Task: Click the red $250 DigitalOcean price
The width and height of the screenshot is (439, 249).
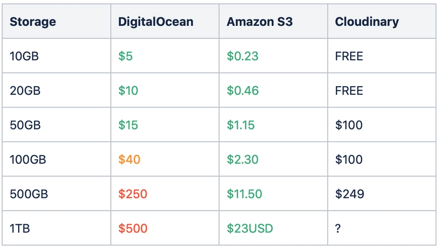Action: [133, 194]
